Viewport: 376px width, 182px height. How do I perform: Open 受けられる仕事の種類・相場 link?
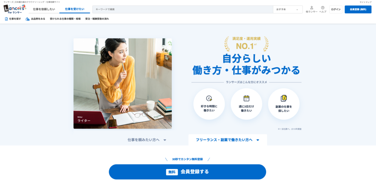tap(65, 19)
